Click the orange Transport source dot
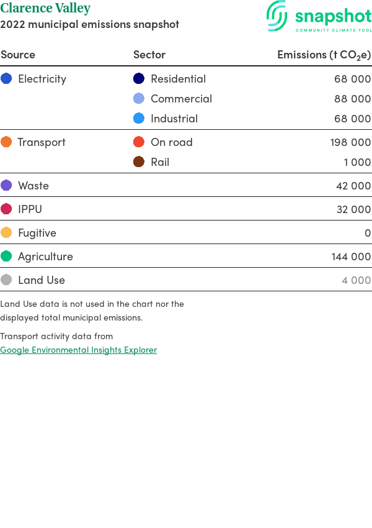Viewport: 372px width, 528px height. (6, 142)
